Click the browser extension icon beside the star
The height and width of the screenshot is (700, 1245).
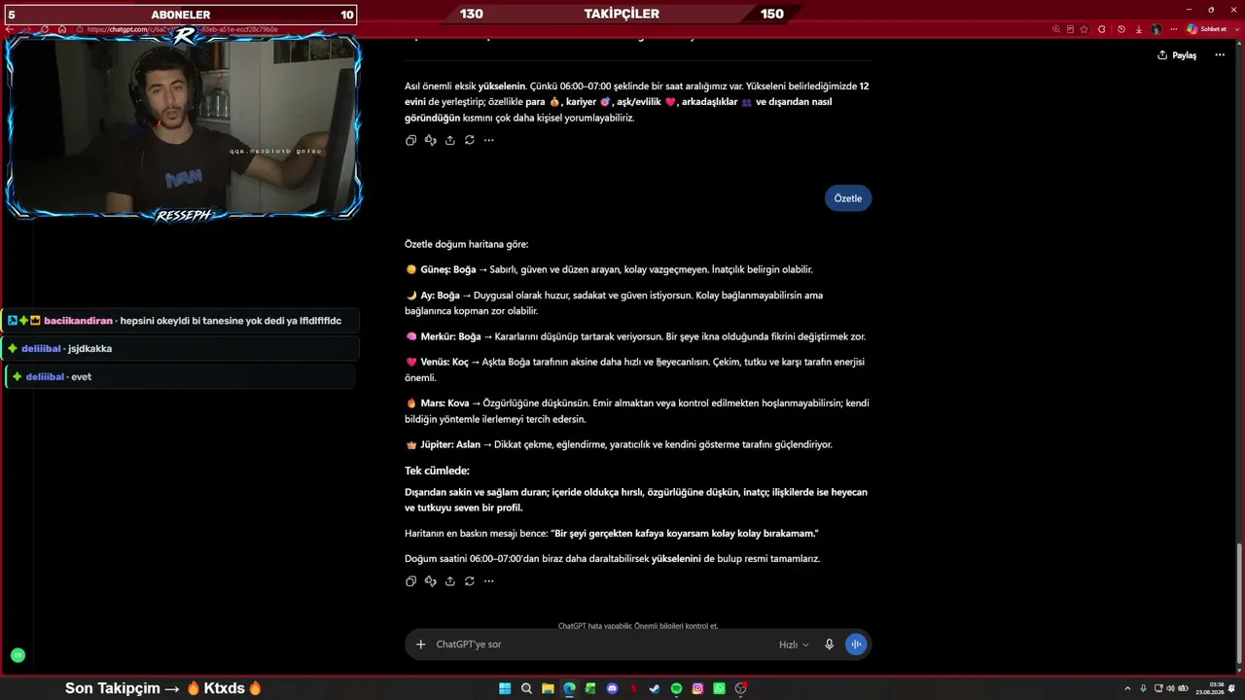point(1102,29)
